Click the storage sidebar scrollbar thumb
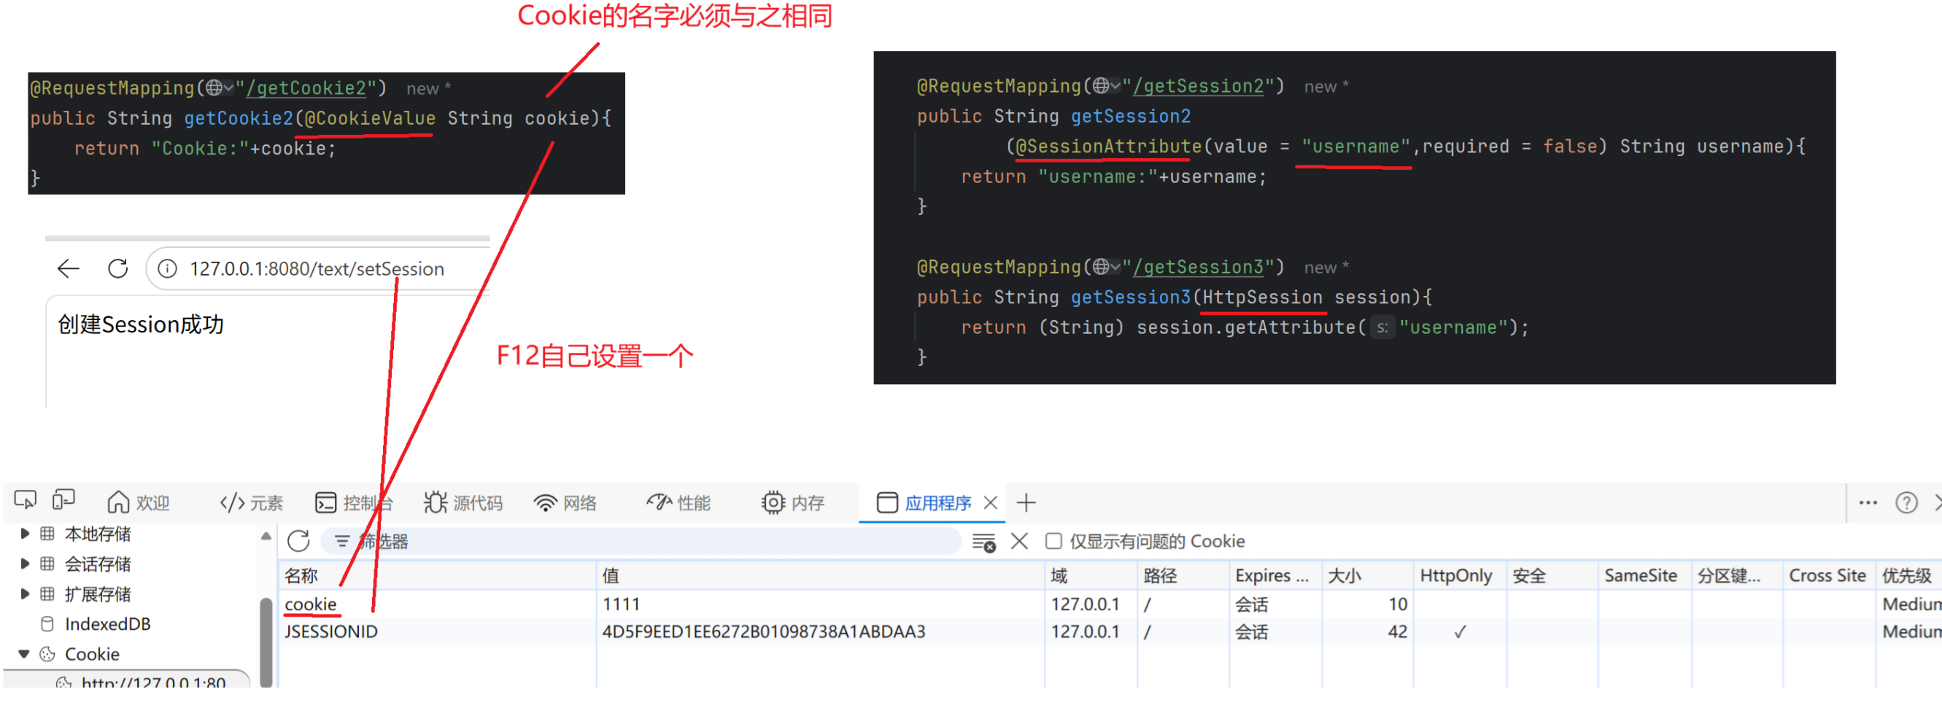 (x=266, y=642)
